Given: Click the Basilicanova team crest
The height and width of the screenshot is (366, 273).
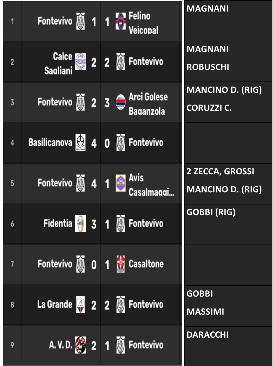Looking at the screenshot, I should tap(80, 143).
